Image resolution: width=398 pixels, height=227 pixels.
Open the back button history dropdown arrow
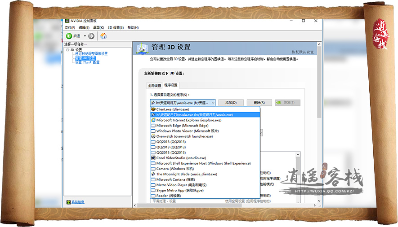pyautogui.click(x=85, y=36)
